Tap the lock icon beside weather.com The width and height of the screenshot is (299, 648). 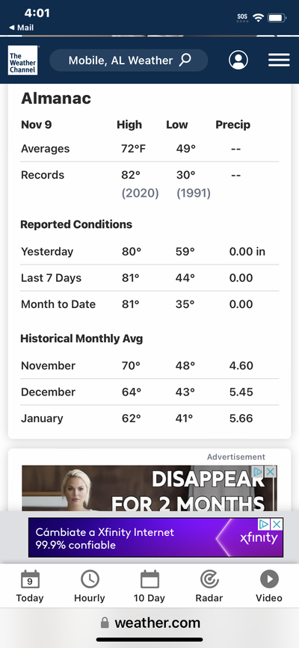105,623
